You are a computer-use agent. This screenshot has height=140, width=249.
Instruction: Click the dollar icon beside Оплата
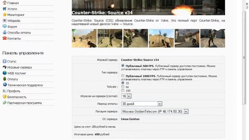[5, 79]
